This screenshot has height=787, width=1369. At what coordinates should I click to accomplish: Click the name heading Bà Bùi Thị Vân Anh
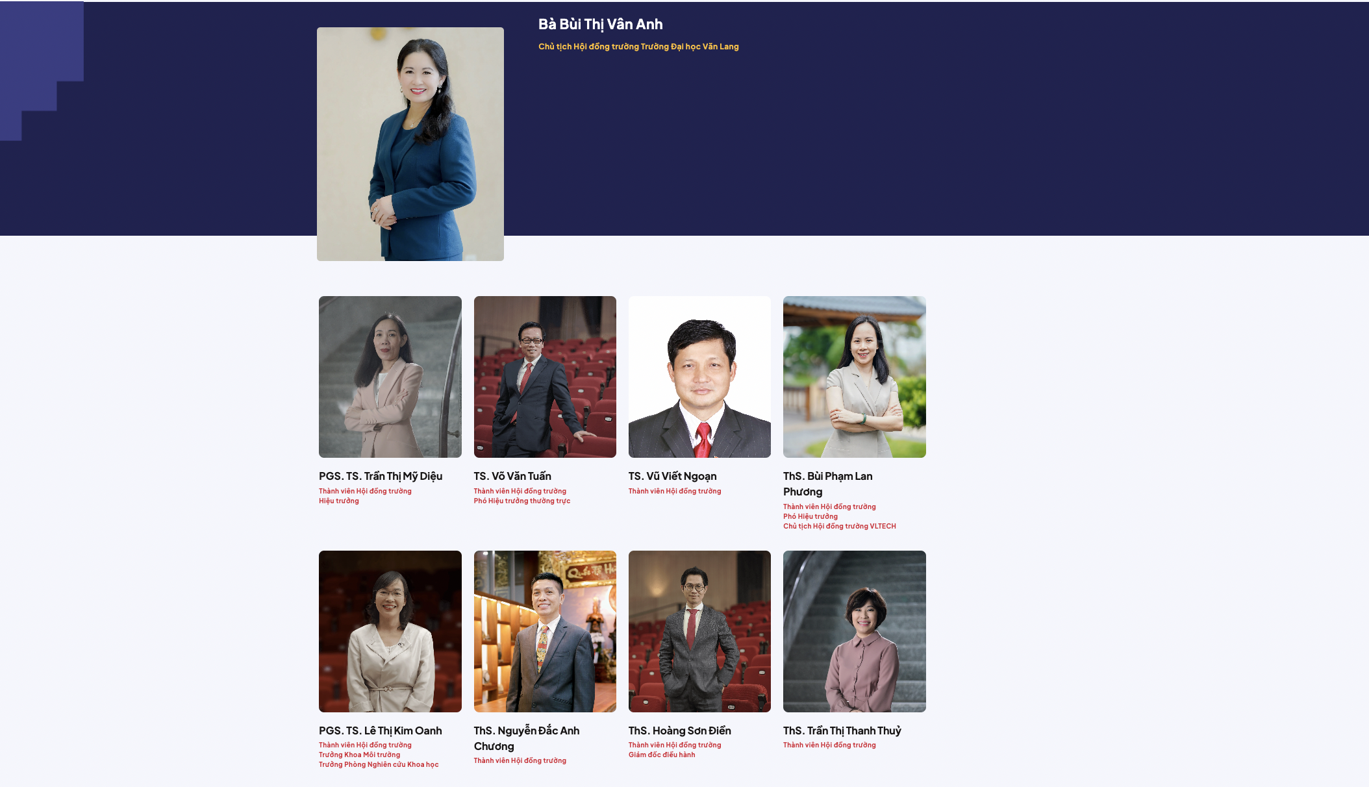(x=601, y=25)
